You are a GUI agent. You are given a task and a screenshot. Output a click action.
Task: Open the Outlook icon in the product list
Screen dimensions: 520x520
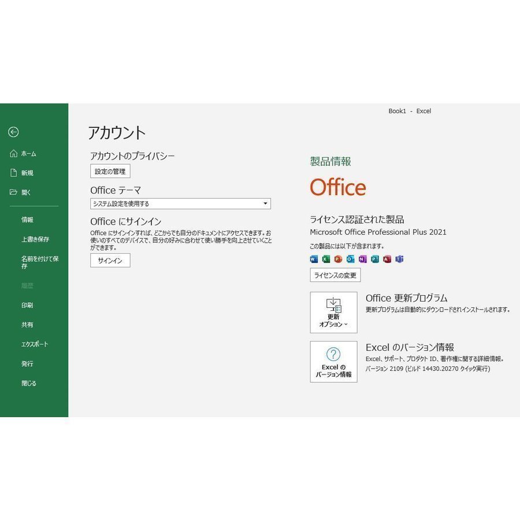[350, 259]
